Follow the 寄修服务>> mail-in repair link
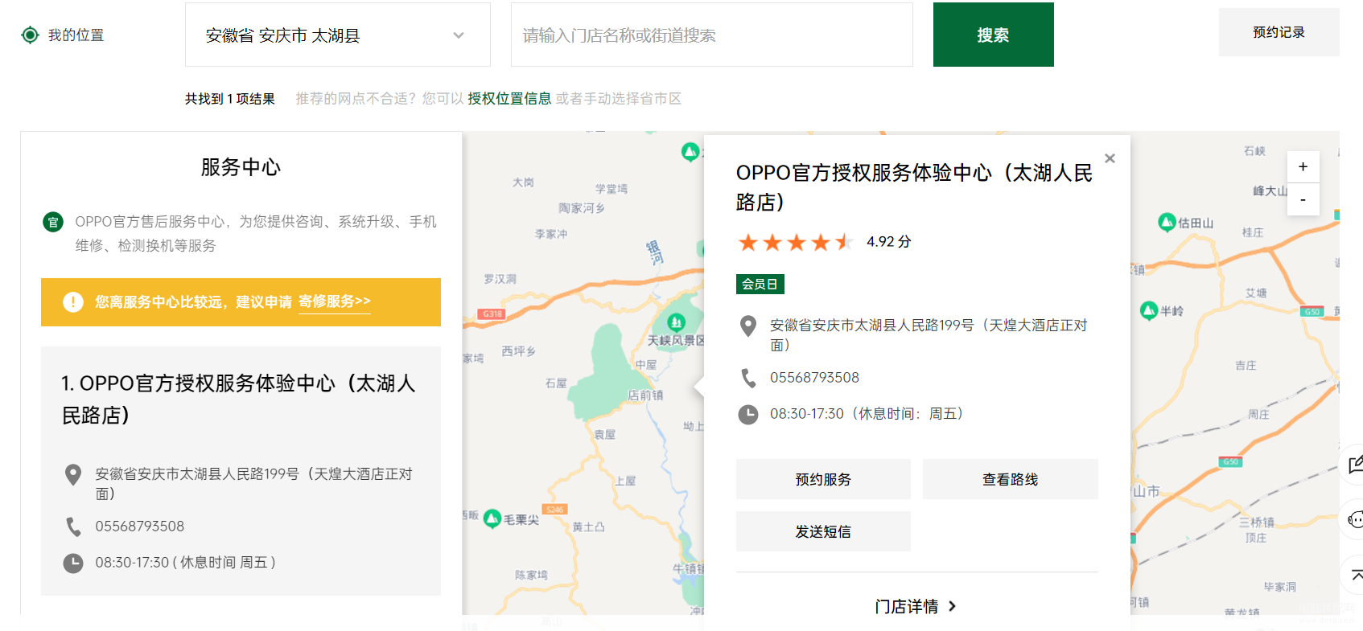Viewport: 1363px width, 631px height. click(x=335, y=301)
